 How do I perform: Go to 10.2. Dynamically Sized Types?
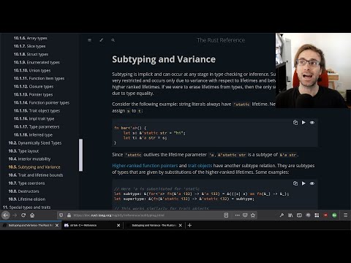point(35,143)
